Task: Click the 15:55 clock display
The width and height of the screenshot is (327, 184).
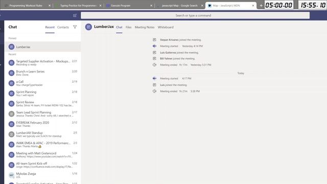Action: point(313,5)
